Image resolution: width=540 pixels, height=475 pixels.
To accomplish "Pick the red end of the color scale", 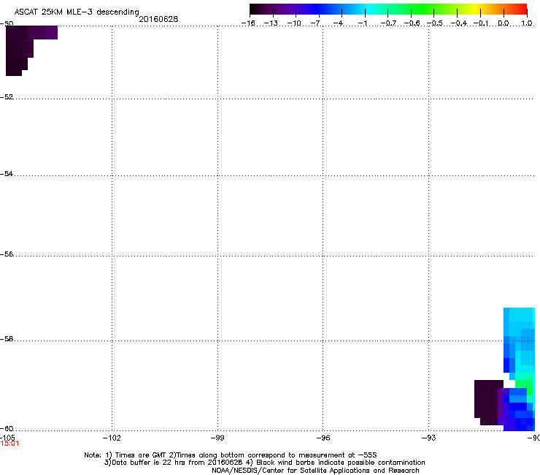I will 520,9.
